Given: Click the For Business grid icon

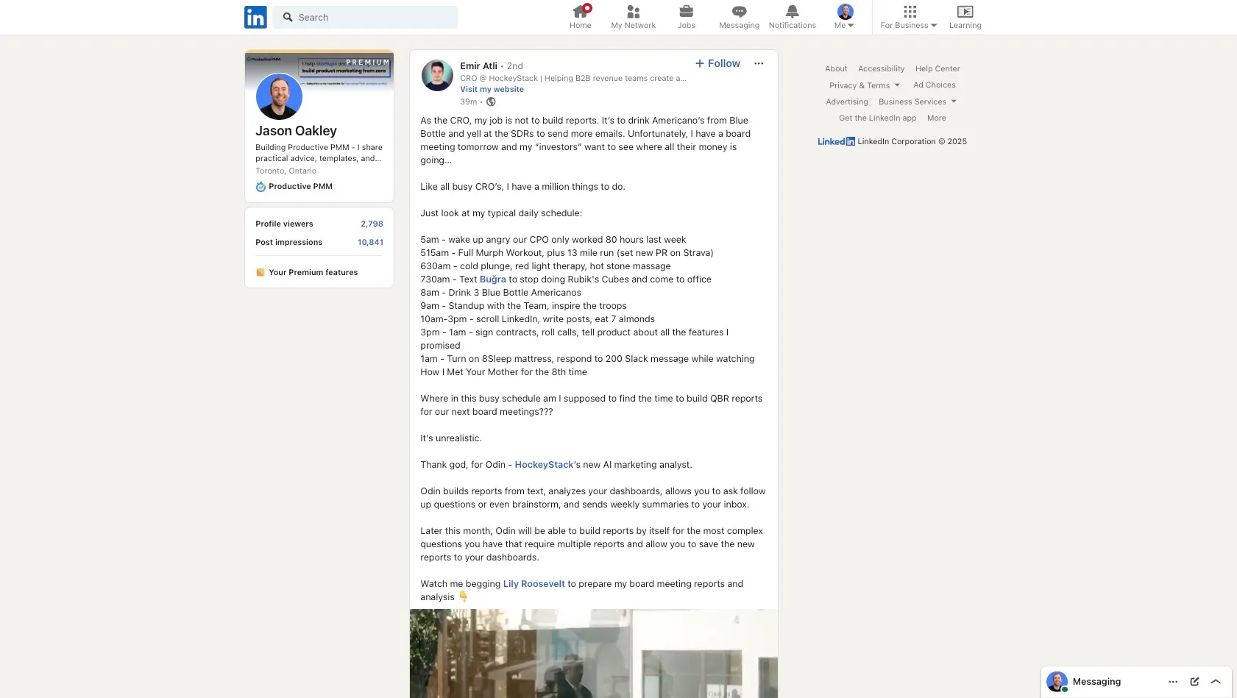Looking at the screenshot, I should coord(909,11).
